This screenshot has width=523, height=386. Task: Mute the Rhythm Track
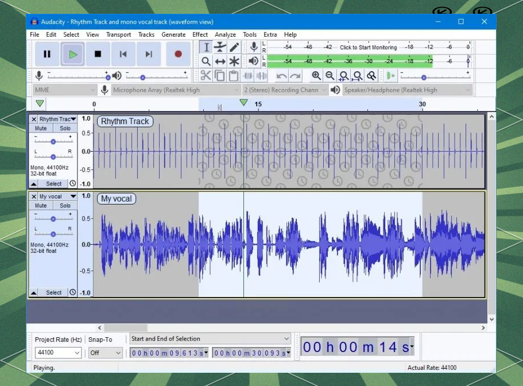[x=41, y=129]
